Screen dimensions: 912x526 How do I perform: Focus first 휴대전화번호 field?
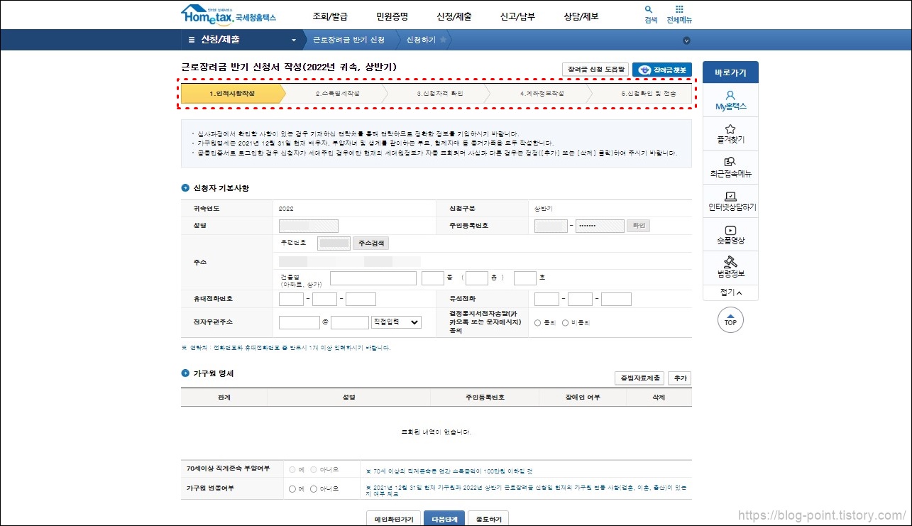point(291,299)
